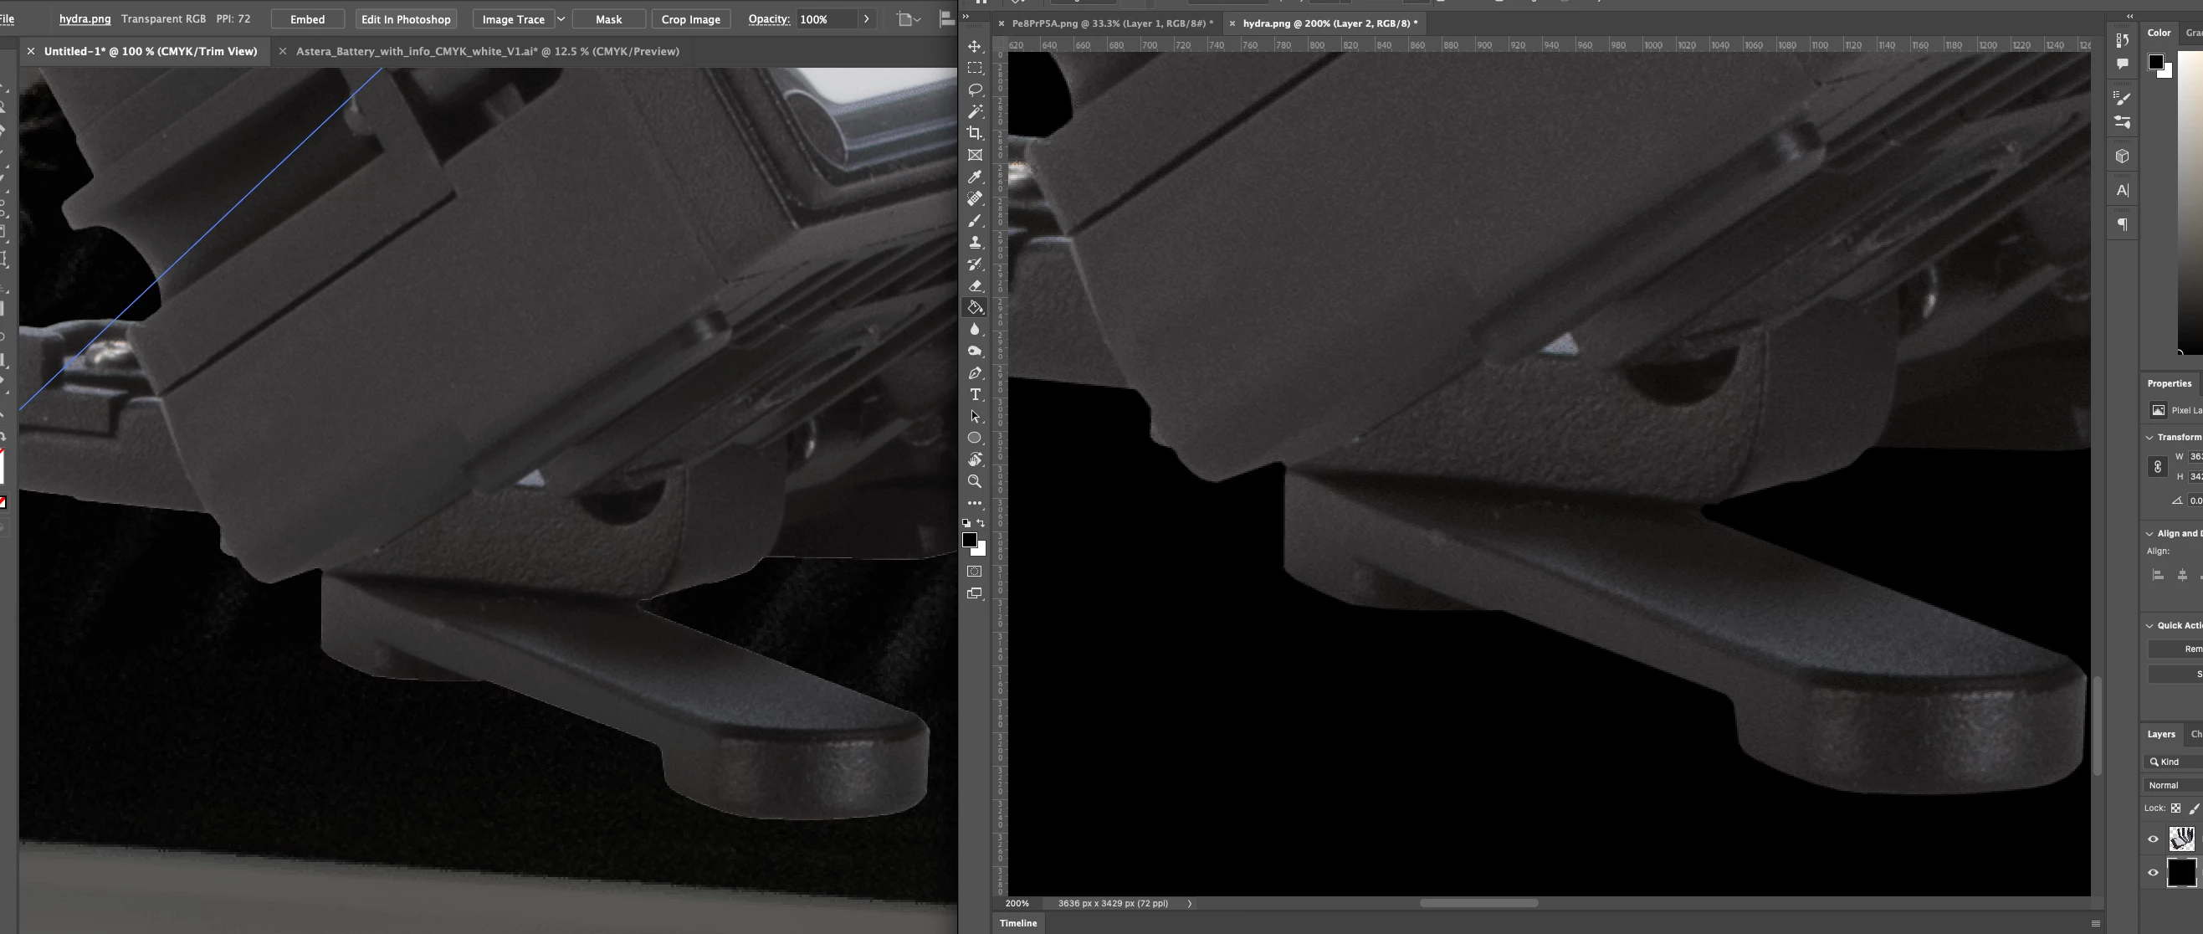The width and height of the screenshot is (2203, 934).
Task: Switch to PeBPrP5A.png document tab
Action: [x=1111, y=23]
